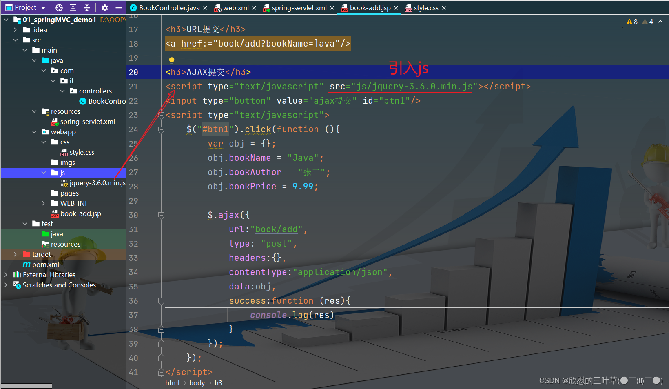Collapse the com package
The image size is (669, 389).
[44, 71]
